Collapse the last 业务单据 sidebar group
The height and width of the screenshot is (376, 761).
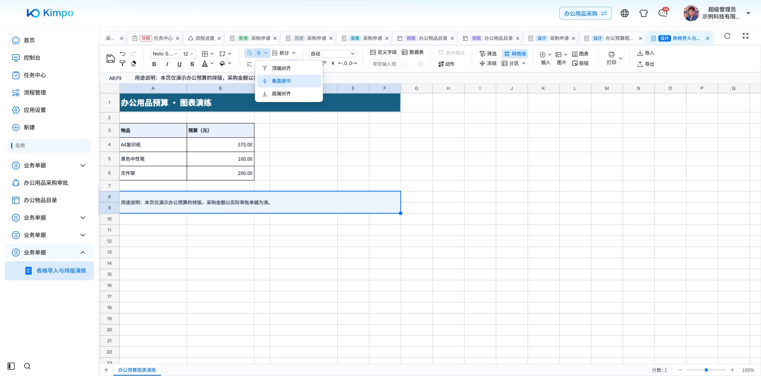(x=83, y=253)
